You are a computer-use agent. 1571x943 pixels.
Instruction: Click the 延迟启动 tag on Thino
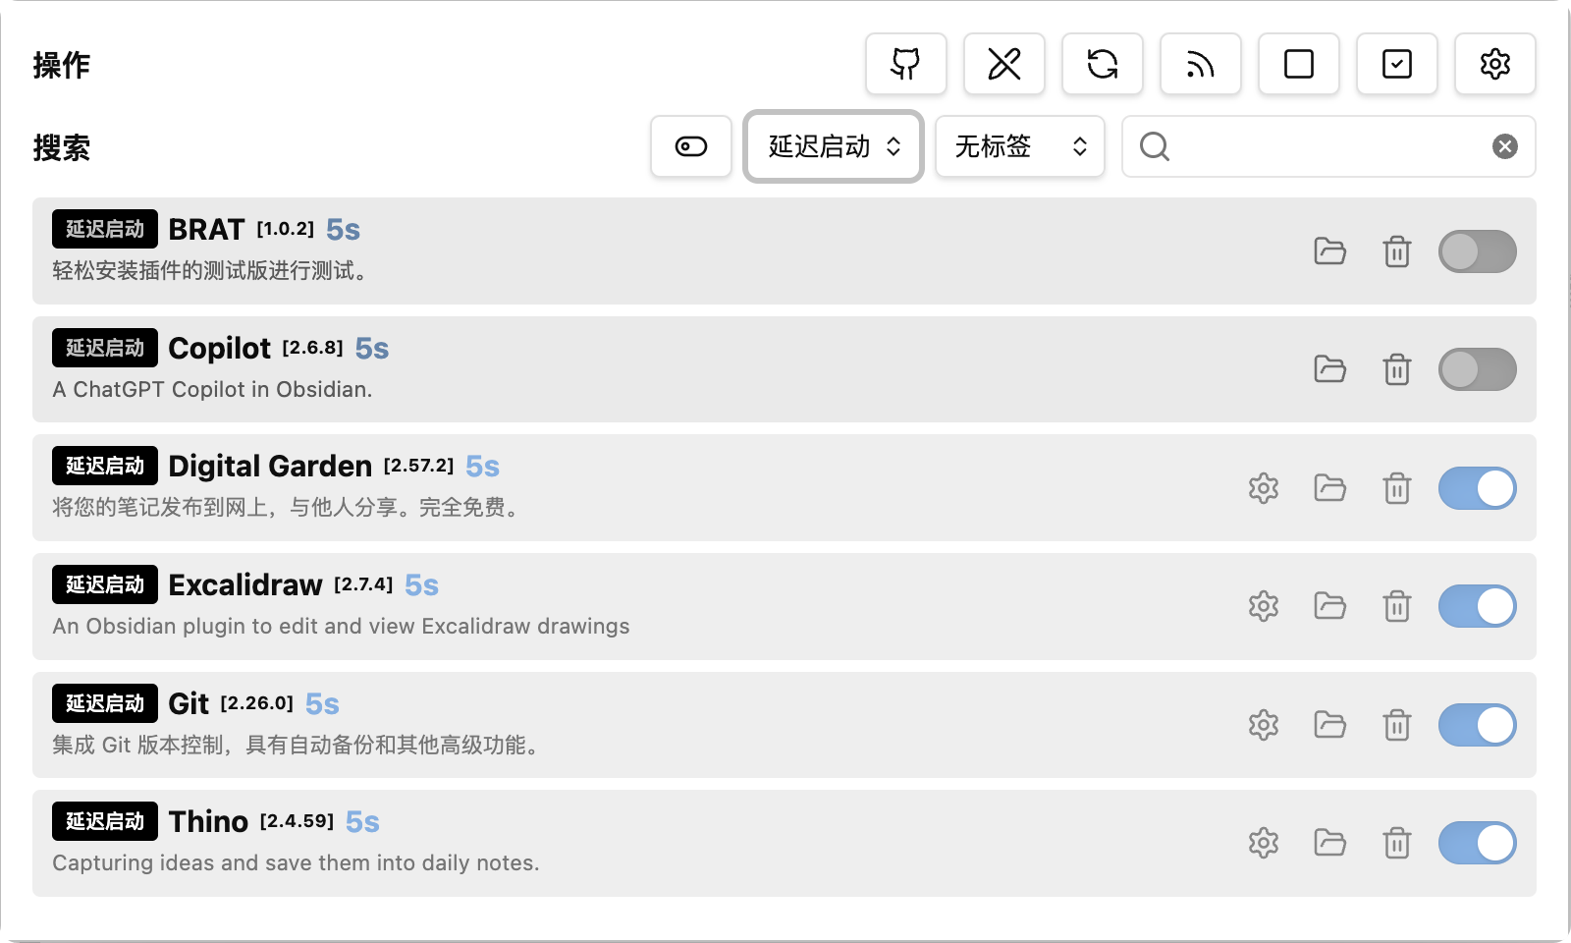coord(105,821)
